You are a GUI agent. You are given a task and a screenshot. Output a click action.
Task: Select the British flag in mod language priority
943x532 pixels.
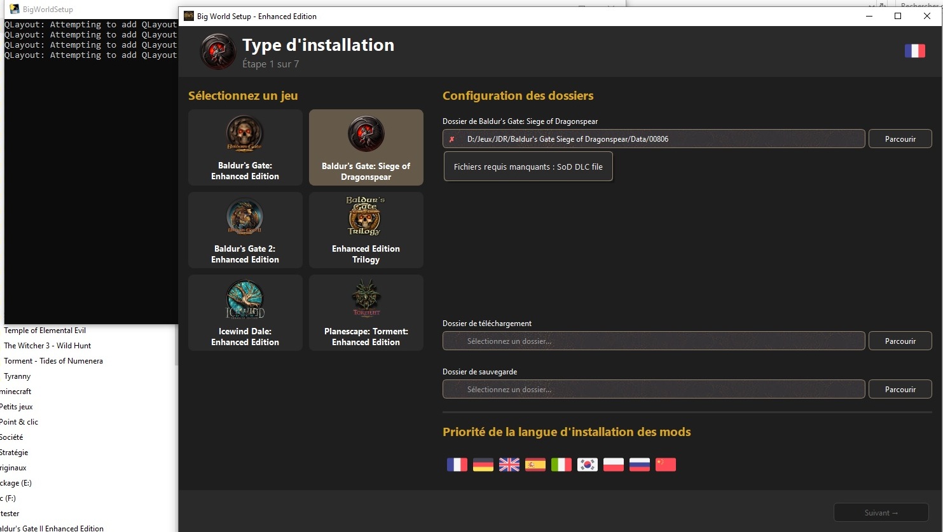[x=509, y=465]
